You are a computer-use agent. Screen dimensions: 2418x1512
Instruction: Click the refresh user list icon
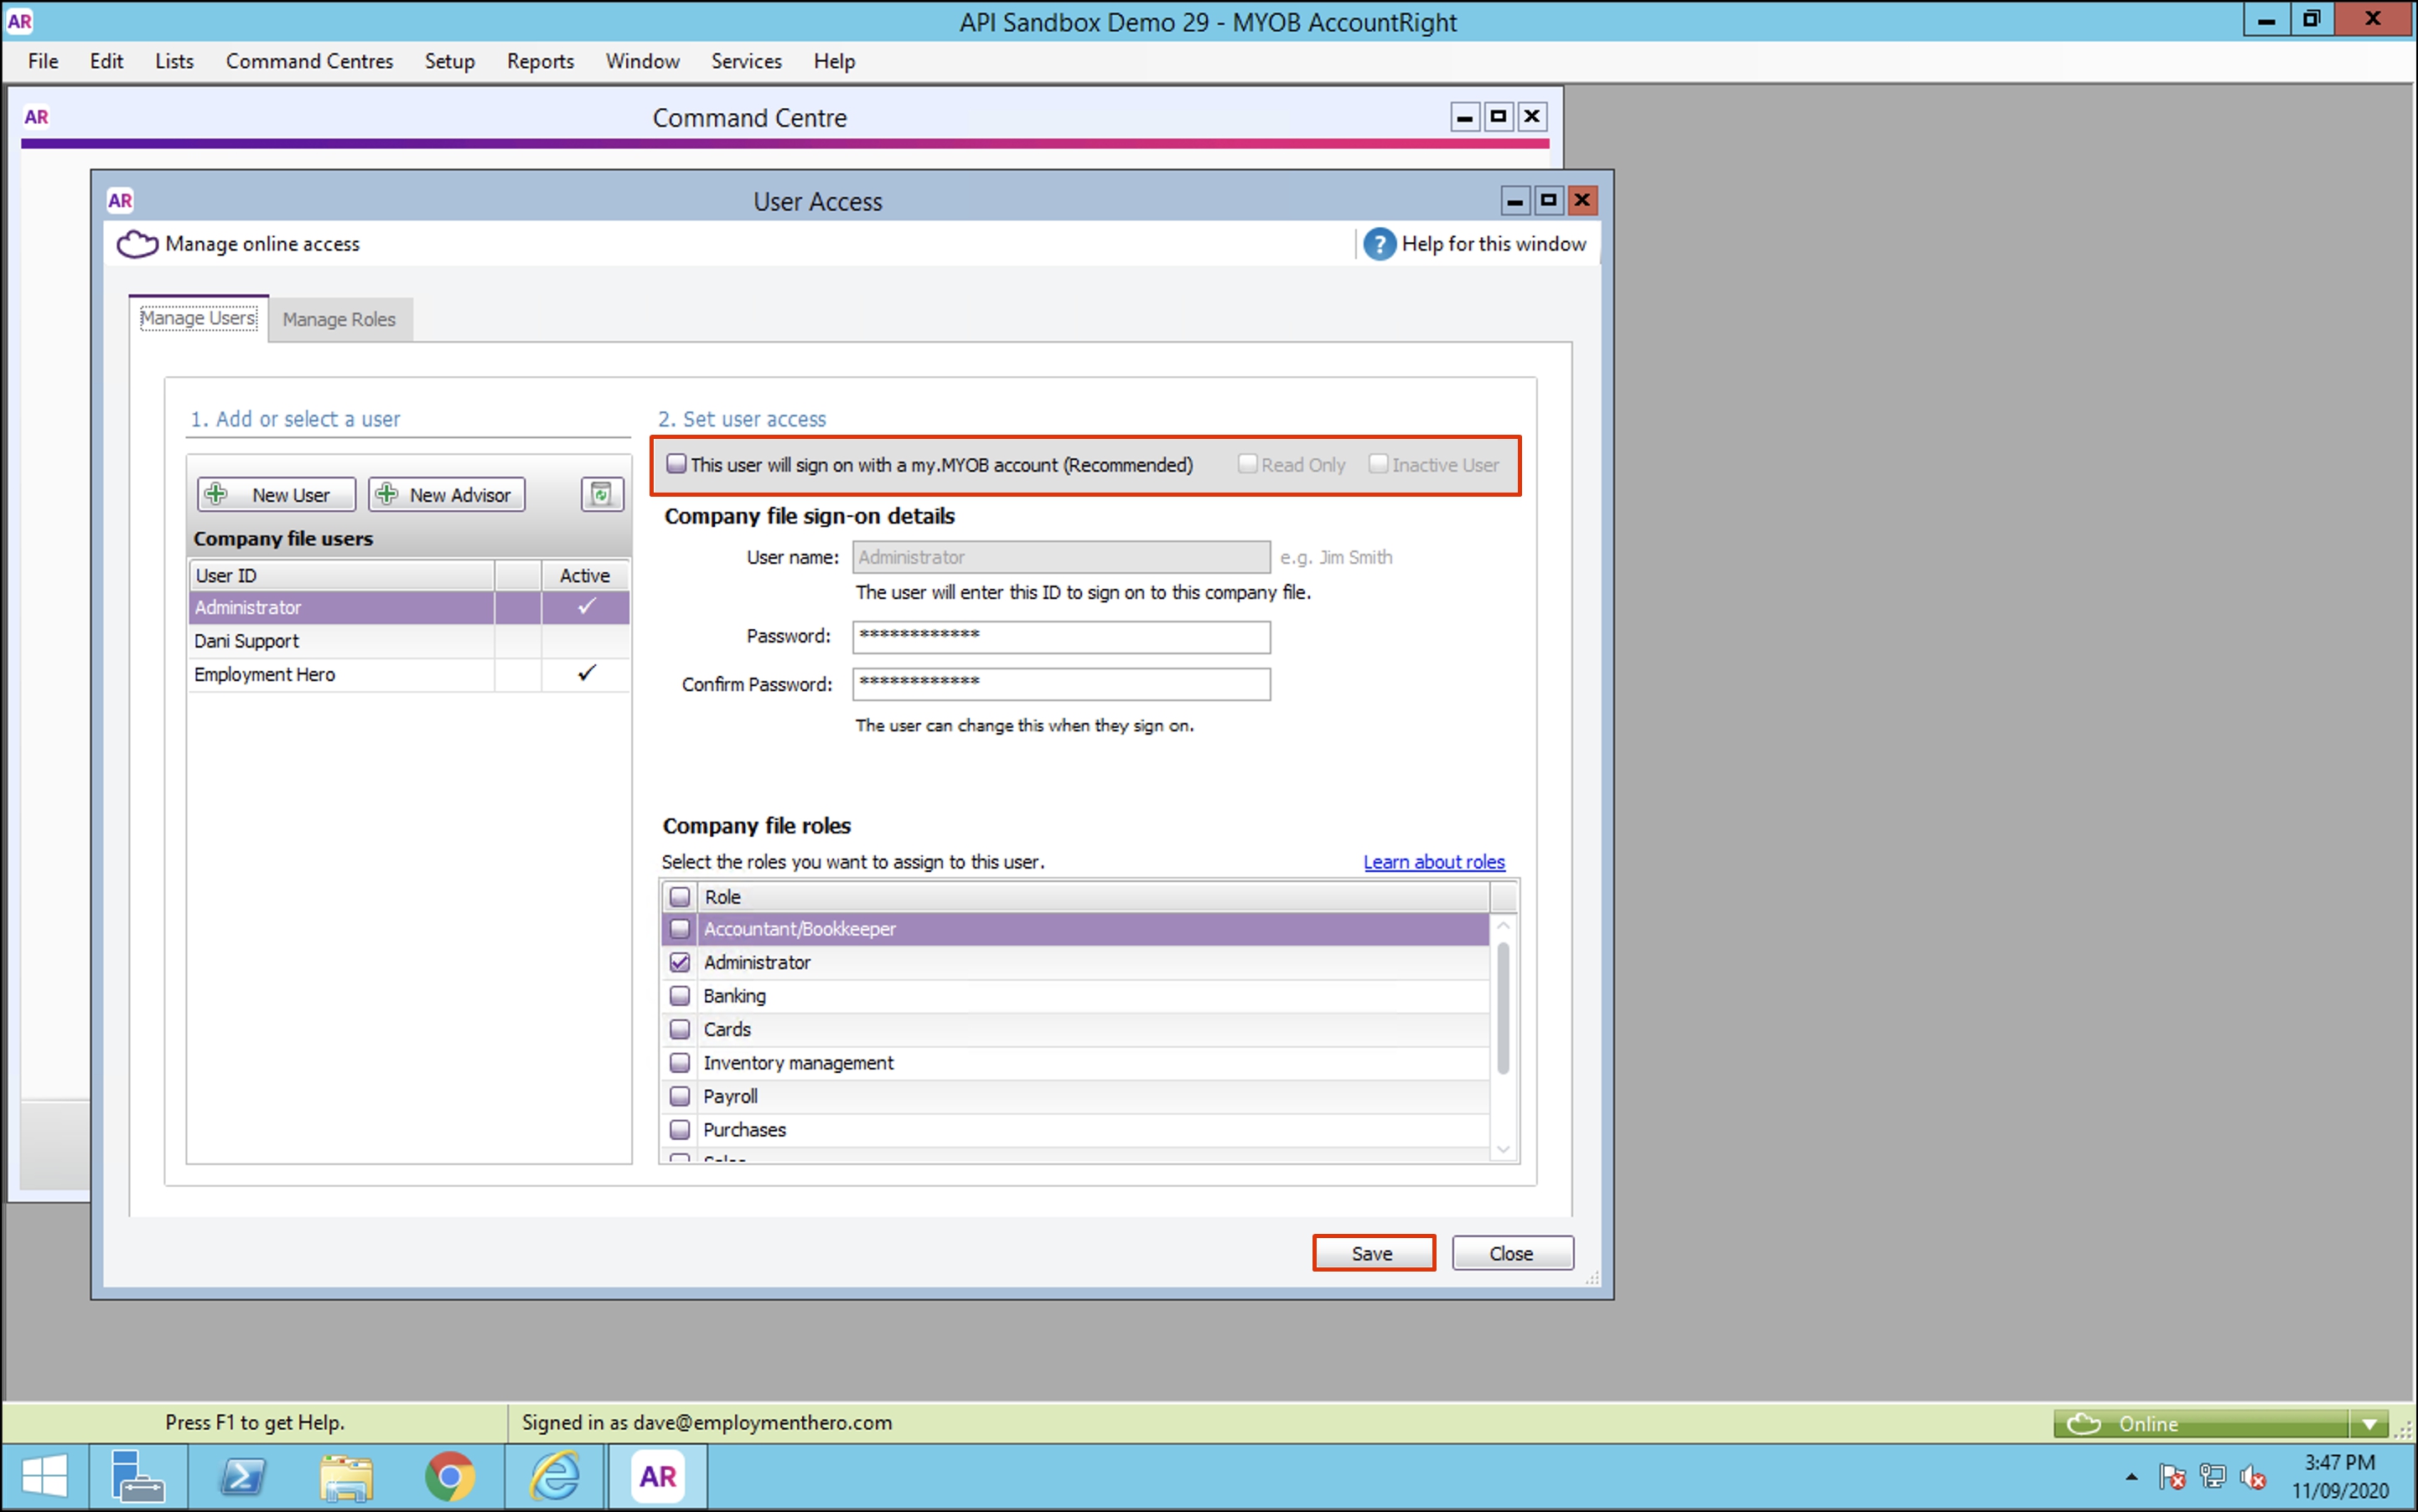(x=601, y=494)
